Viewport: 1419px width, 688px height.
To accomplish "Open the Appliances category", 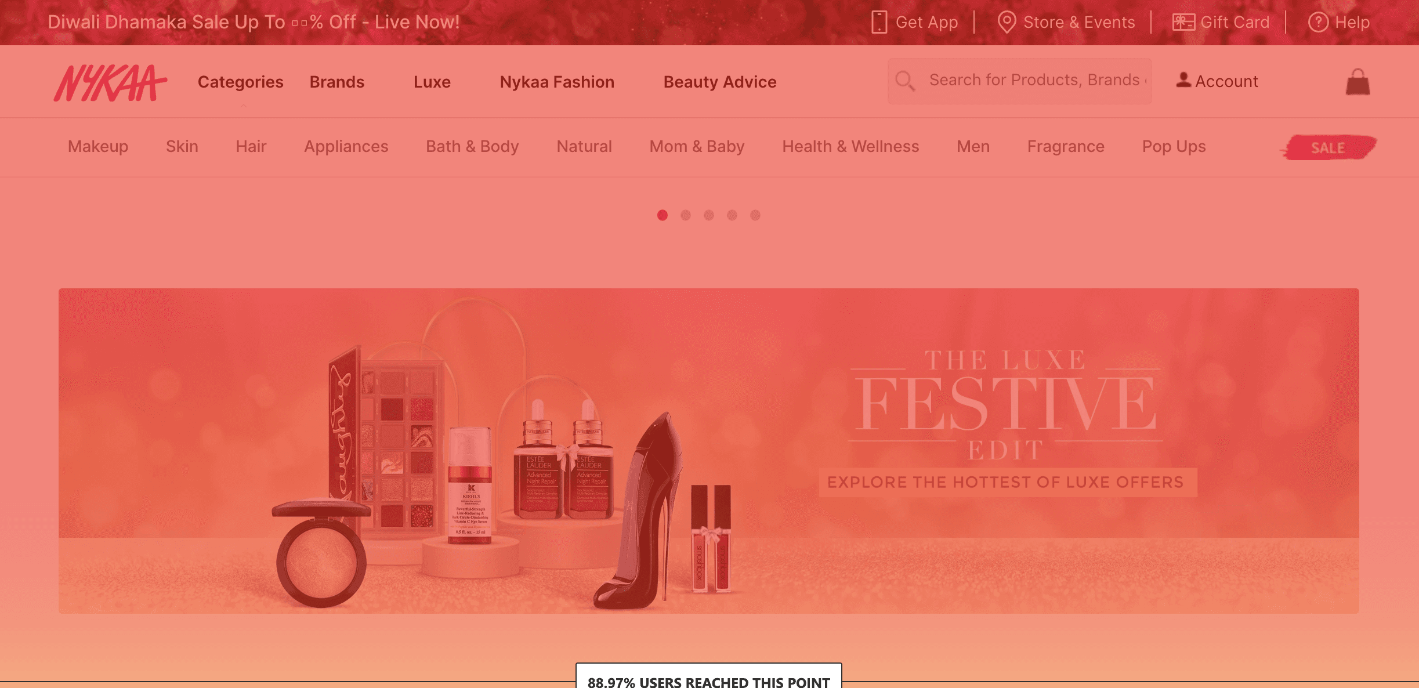I will coord(346,146).
